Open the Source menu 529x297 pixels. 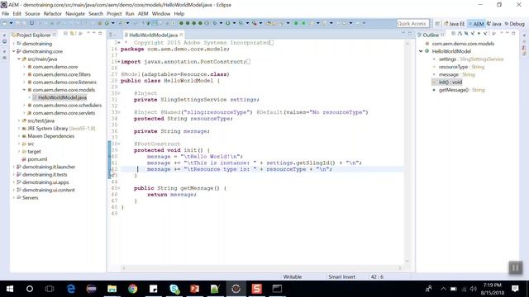click(x=32, y=14)
